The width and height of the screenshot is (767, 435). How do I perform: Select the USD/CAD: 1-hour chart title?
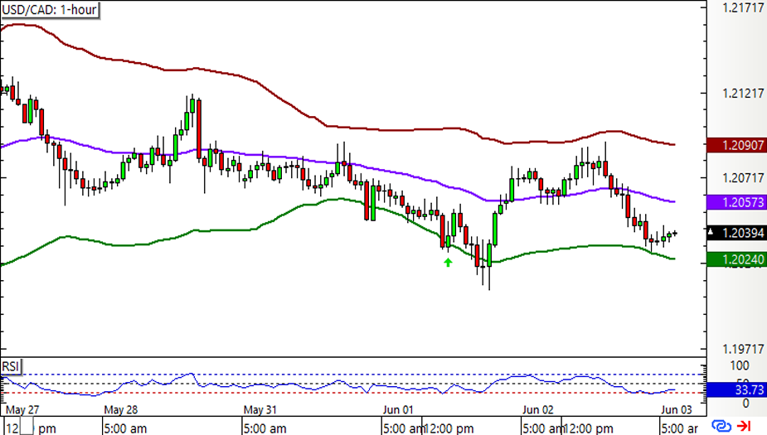50,10
